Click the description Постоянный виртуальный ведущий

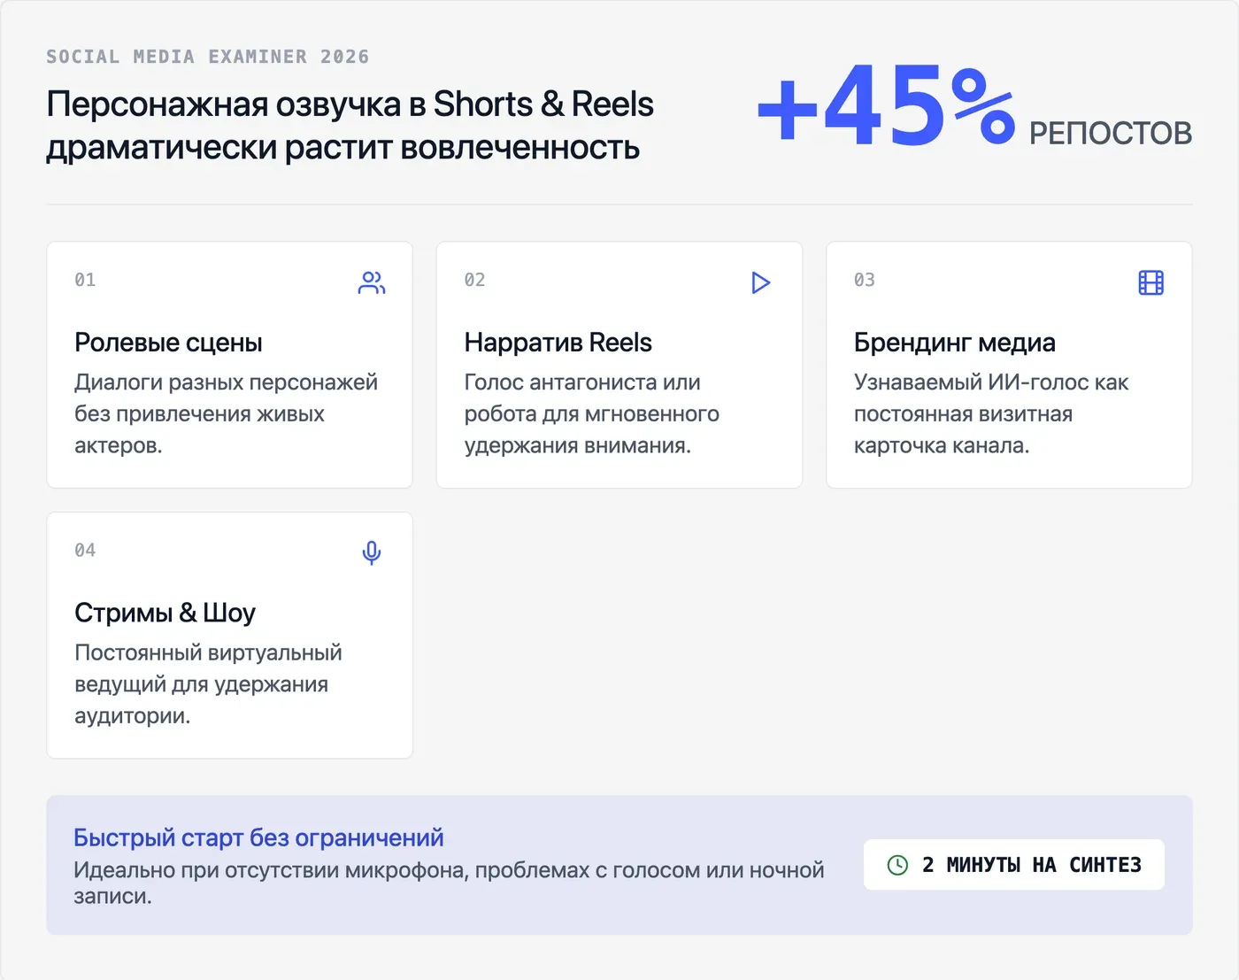(208, 683)
